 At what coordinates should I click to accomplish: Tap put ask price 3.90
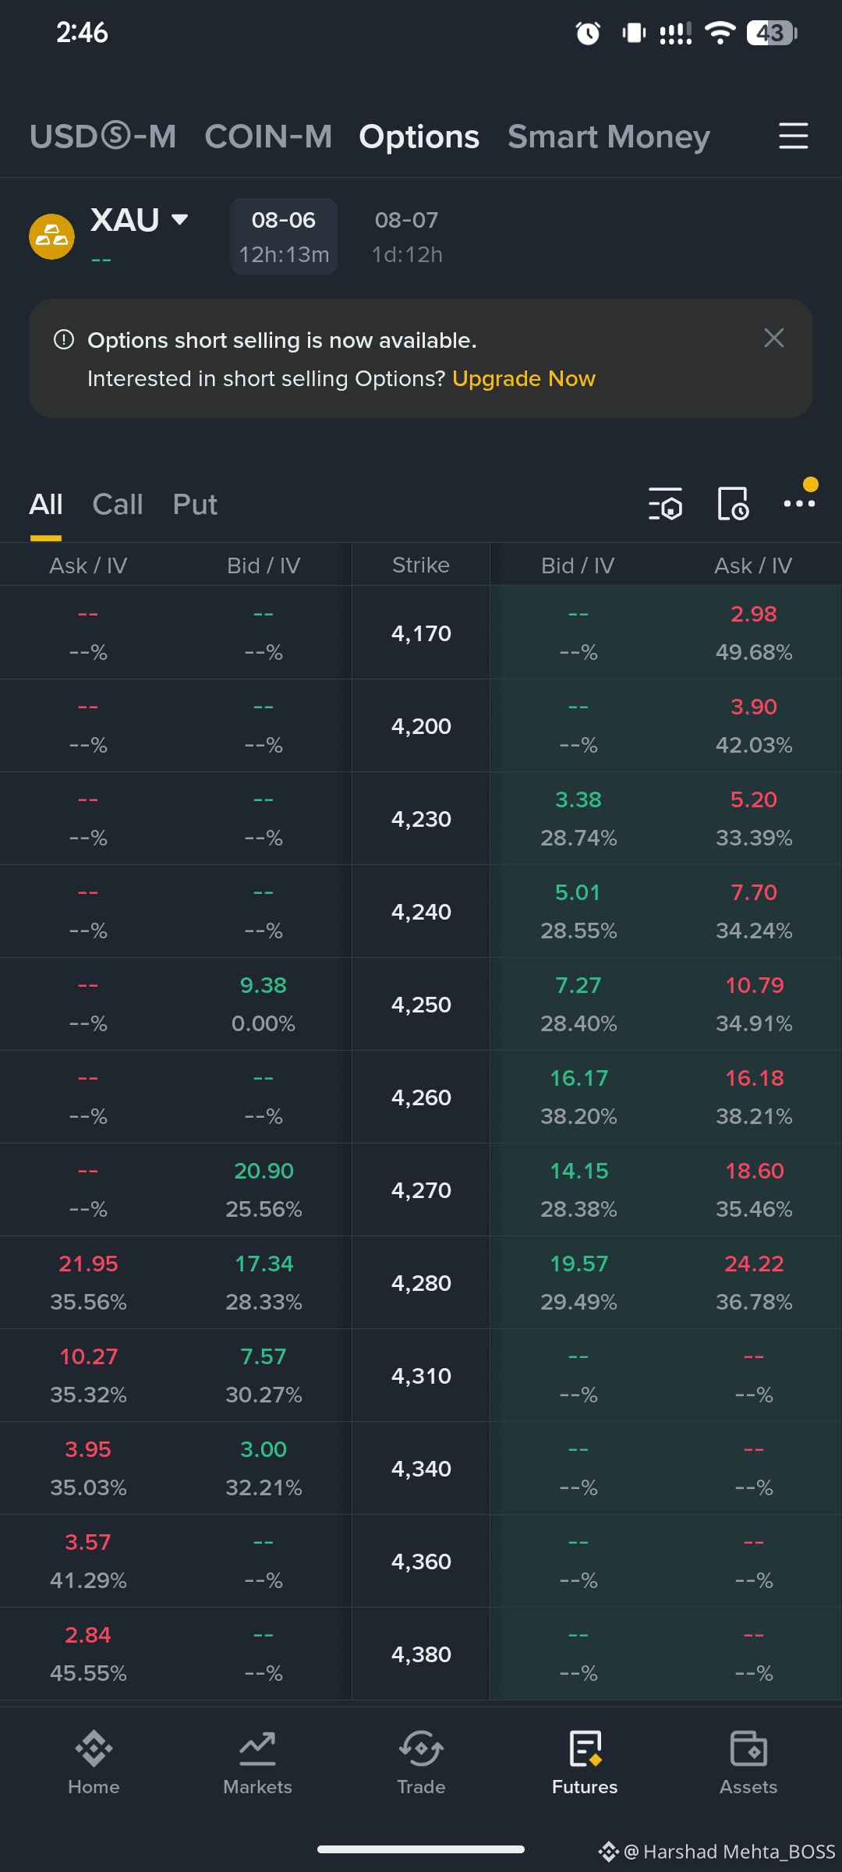point(754,707)
